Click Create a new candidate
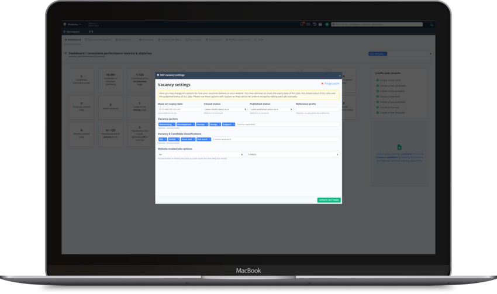Viewport: 497px width, 294px height. pyautogui.click(x=392, y=86)
